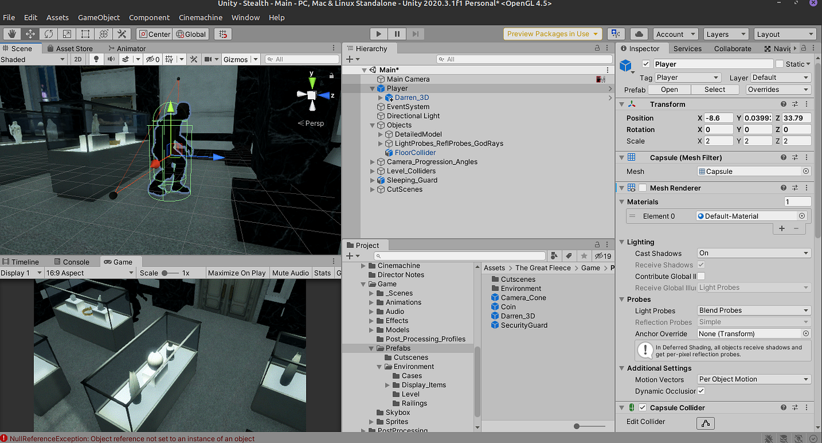Open the Layout dropdown
Viewport: 822px width, 443px height.
pos(786,34)
